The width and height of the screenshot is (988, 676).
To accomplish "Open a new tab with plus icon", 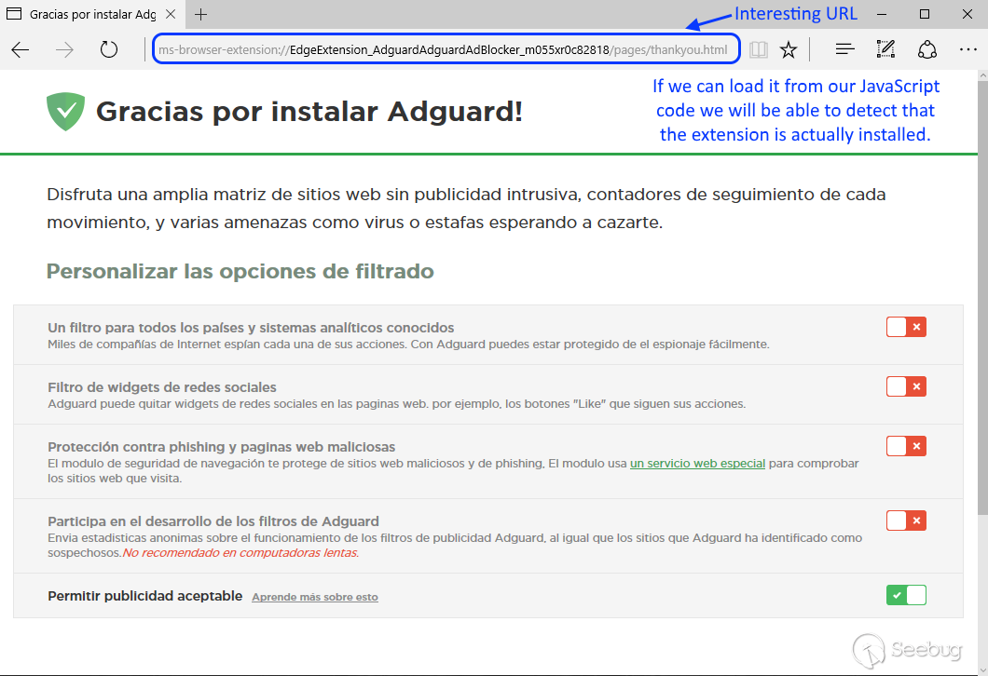I will (x=200, y=15).
